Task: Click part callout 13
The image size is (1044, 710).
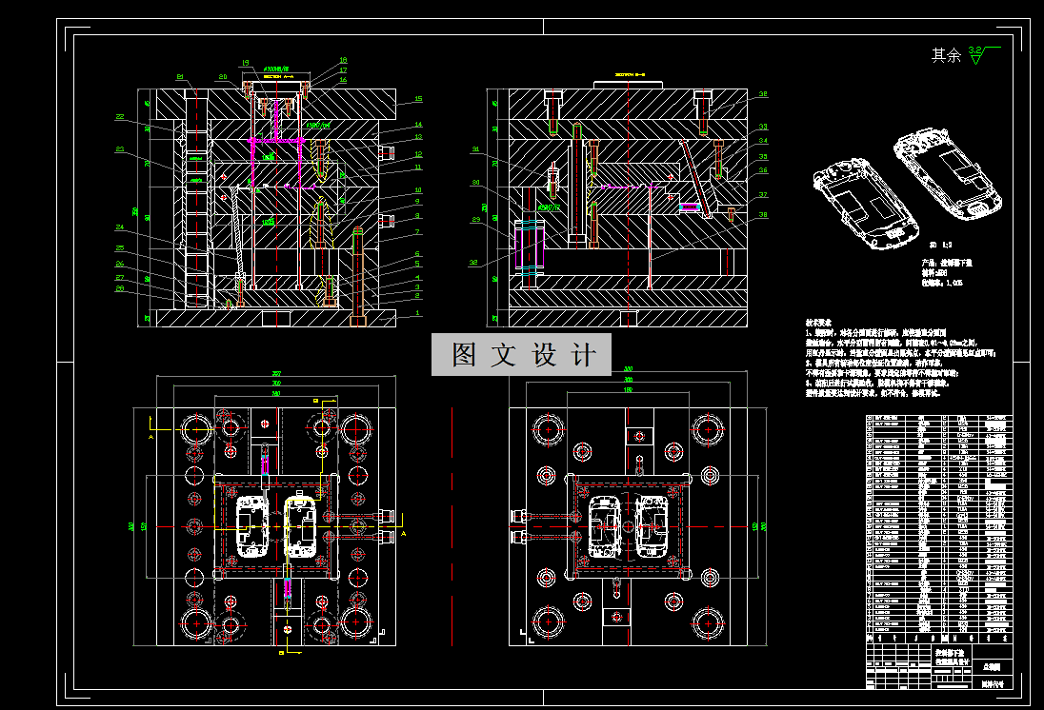Action: coord(418,137)
